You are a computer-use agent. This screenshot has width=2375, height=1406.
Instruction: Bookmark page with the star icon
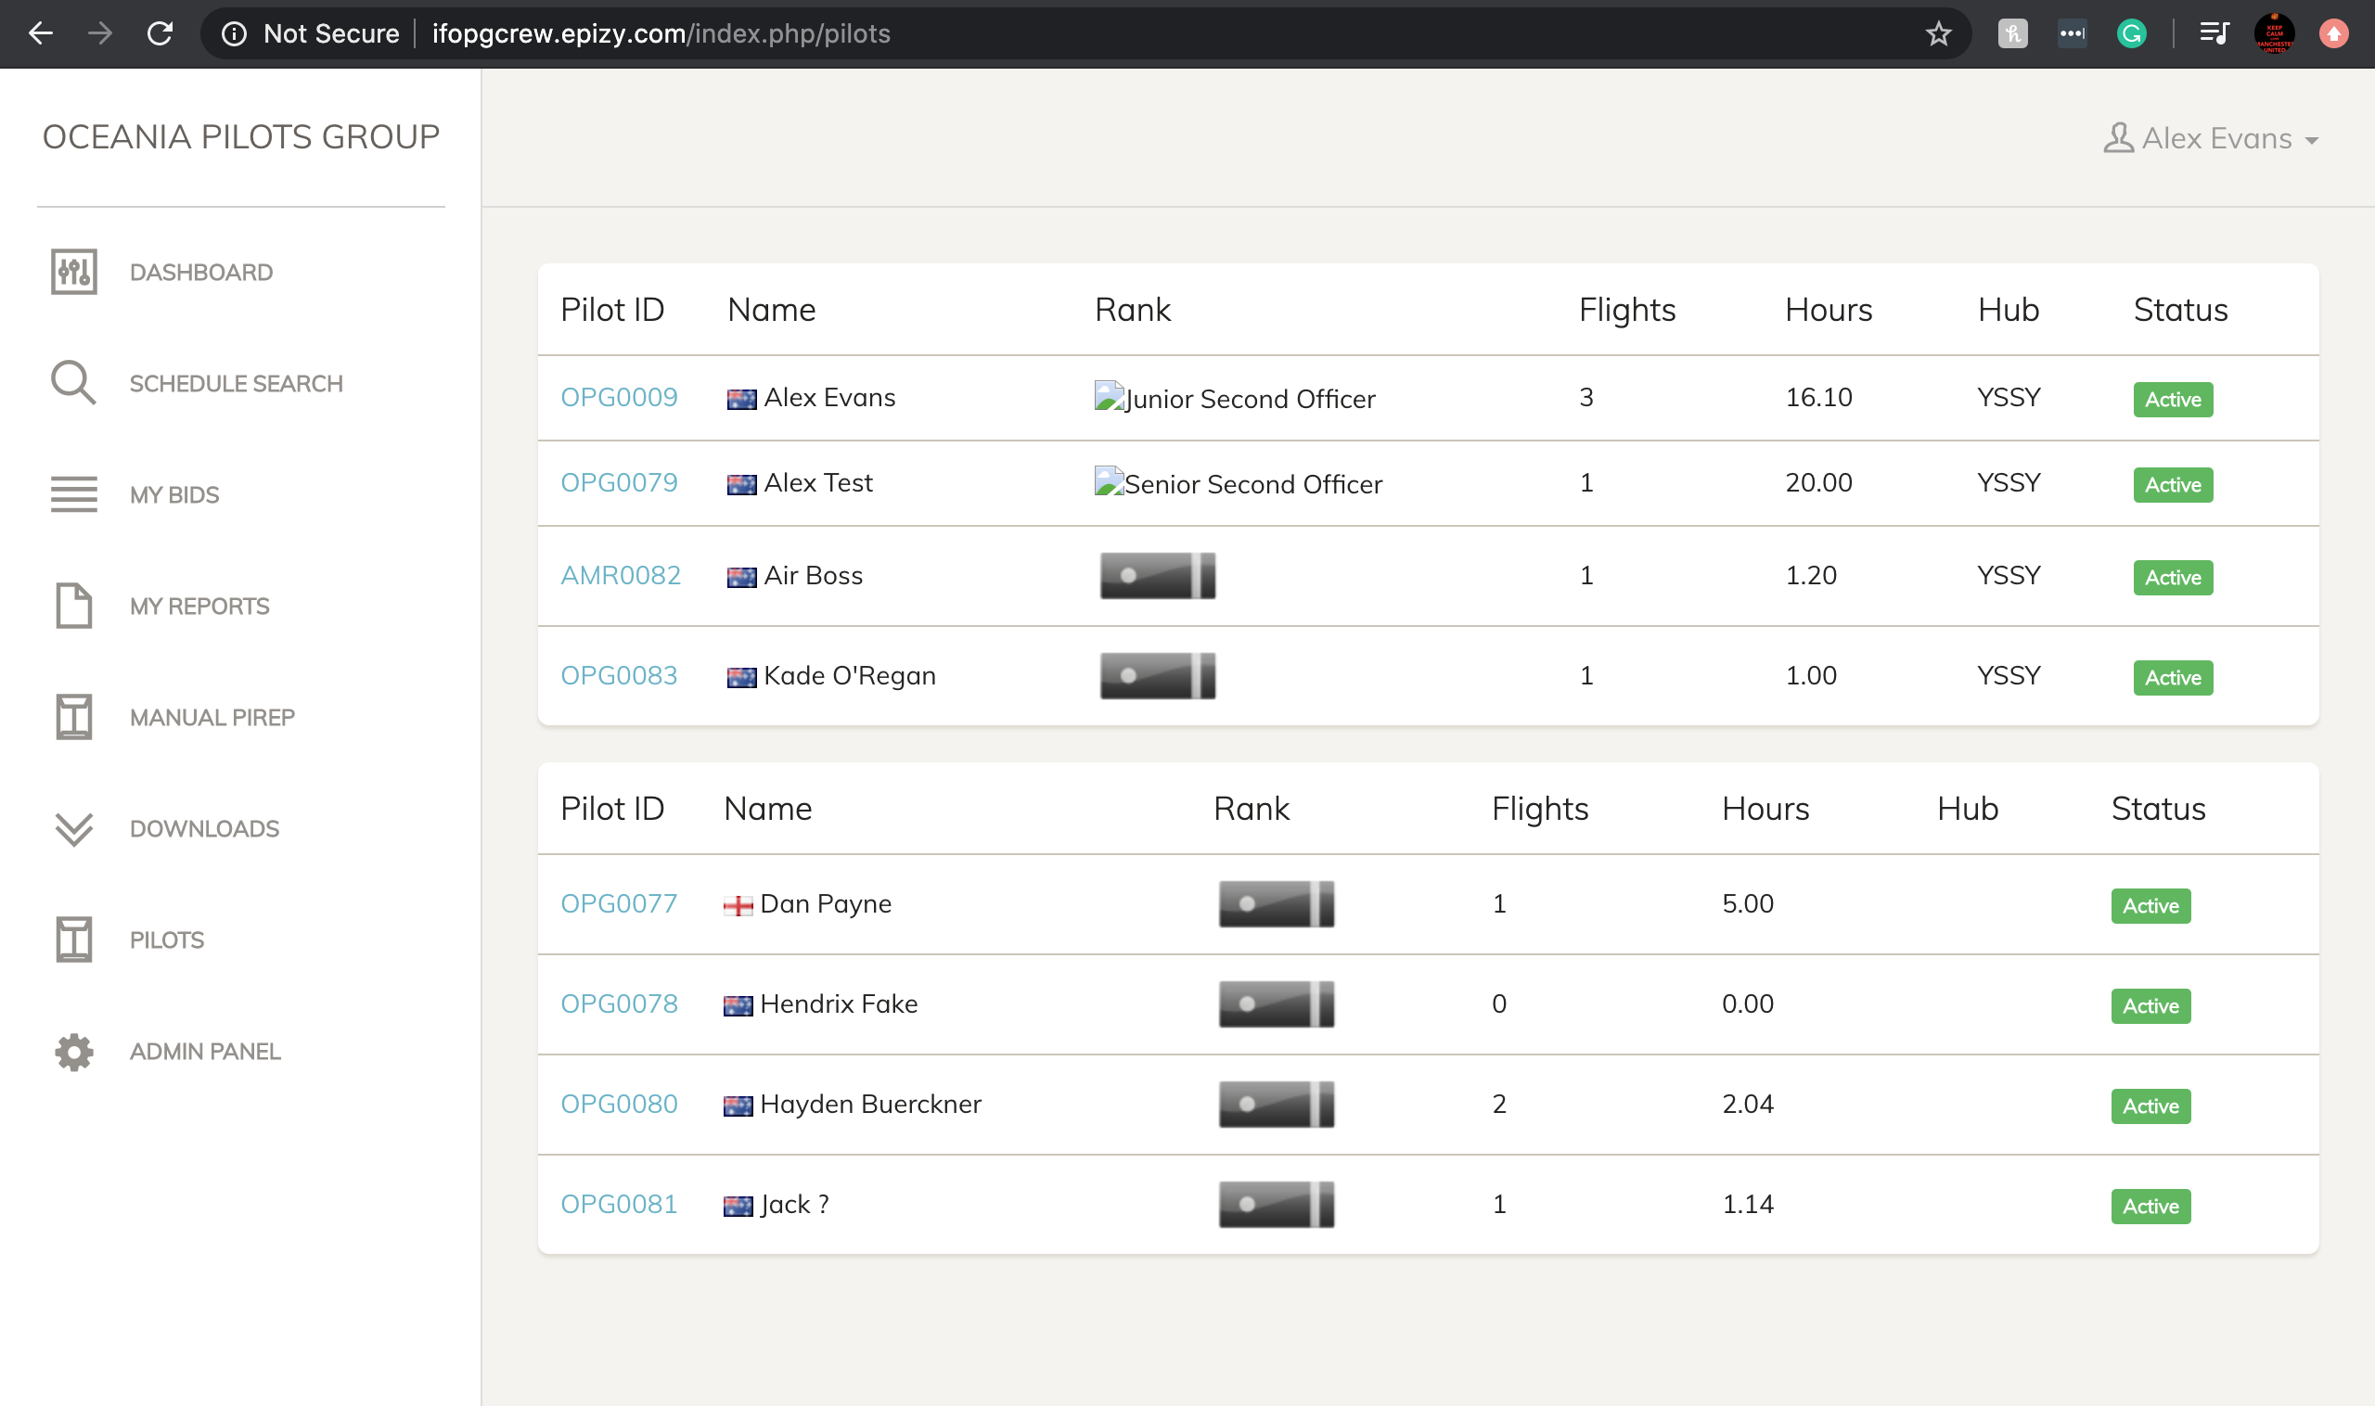pos(1938,34)
